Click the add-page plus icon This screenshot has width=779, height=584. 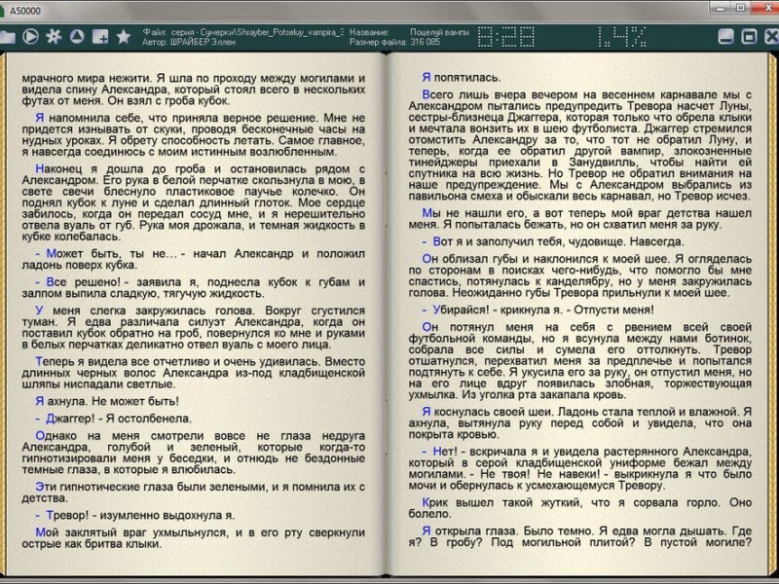100,36
